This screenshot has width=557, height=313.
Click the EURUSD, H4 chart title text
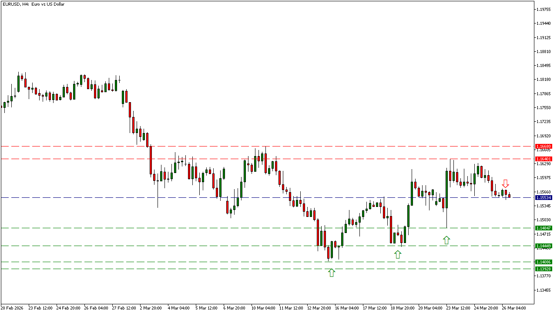(x=34, y=4)
